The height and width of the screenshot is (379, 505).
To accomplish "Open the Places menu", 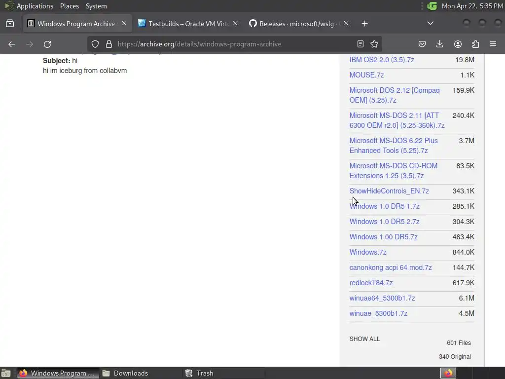I will point(70,6).
